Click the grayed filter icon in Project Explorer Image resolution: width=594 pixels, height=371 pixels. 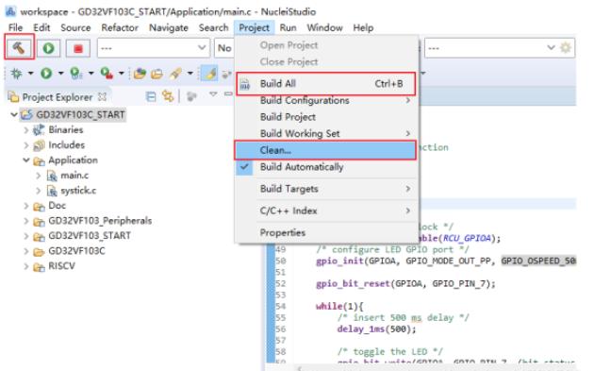191,97
